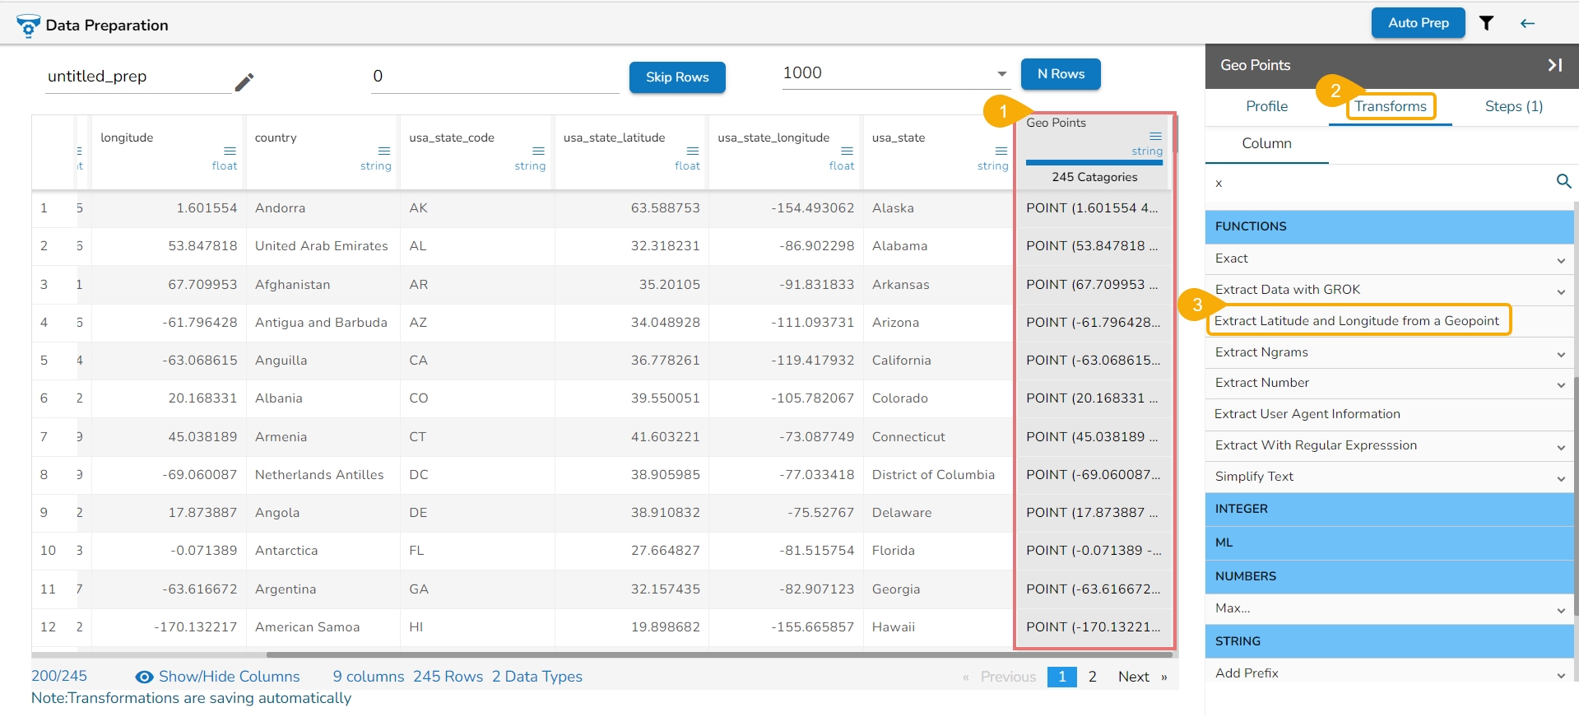Open the country column menu icon
This screenshot has width=1579, height=717.
pos(383,151)
